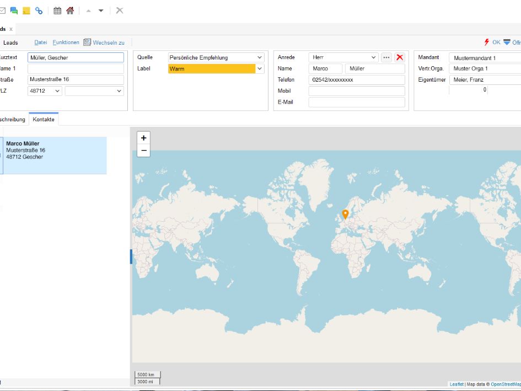The height and width of the screenshot is (391, 521).
Task: Open the Datei menu
Action: pos(41,42)
